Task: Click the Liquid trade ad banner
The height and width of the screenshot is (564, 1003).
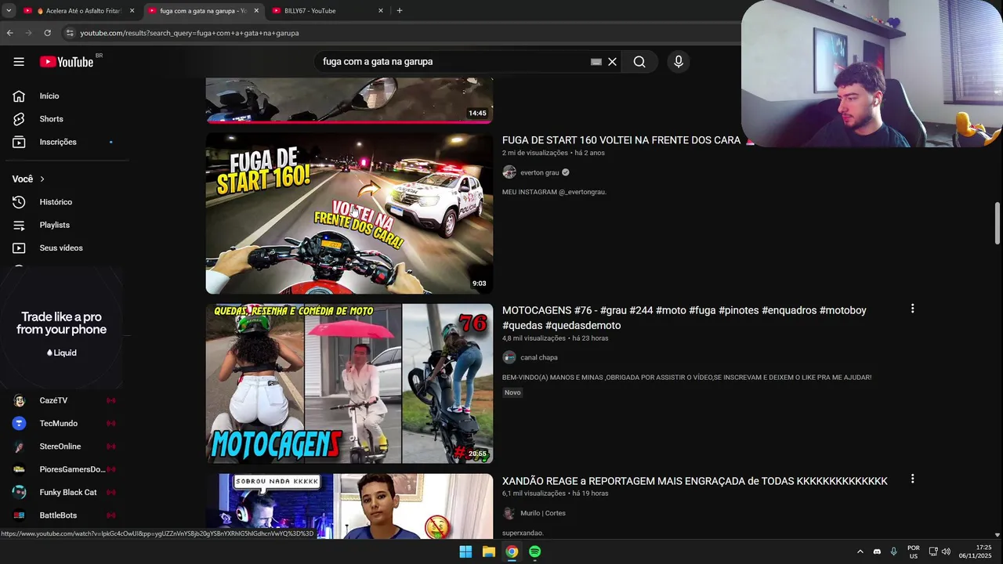Action: coord(61,329)
